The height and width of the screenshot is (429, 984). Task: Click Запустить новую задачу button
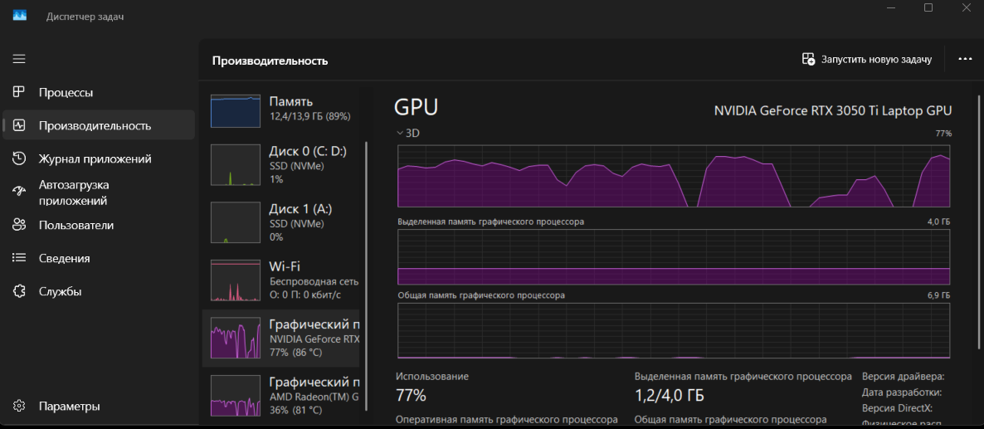(x=867, y=60)
